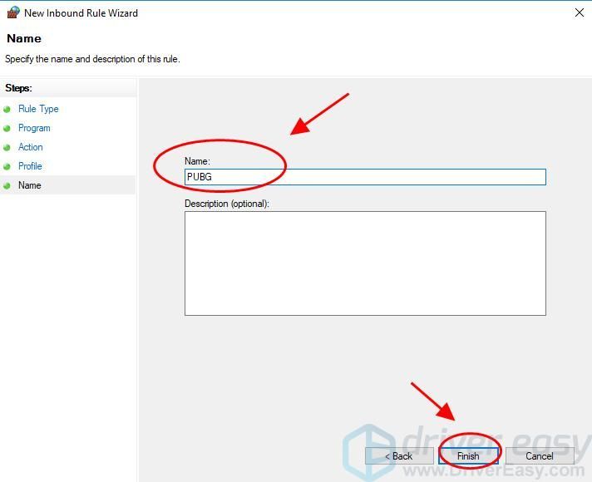
Task: Click the 'Steps:' sidebar header
Action: (x=18, y=88)
